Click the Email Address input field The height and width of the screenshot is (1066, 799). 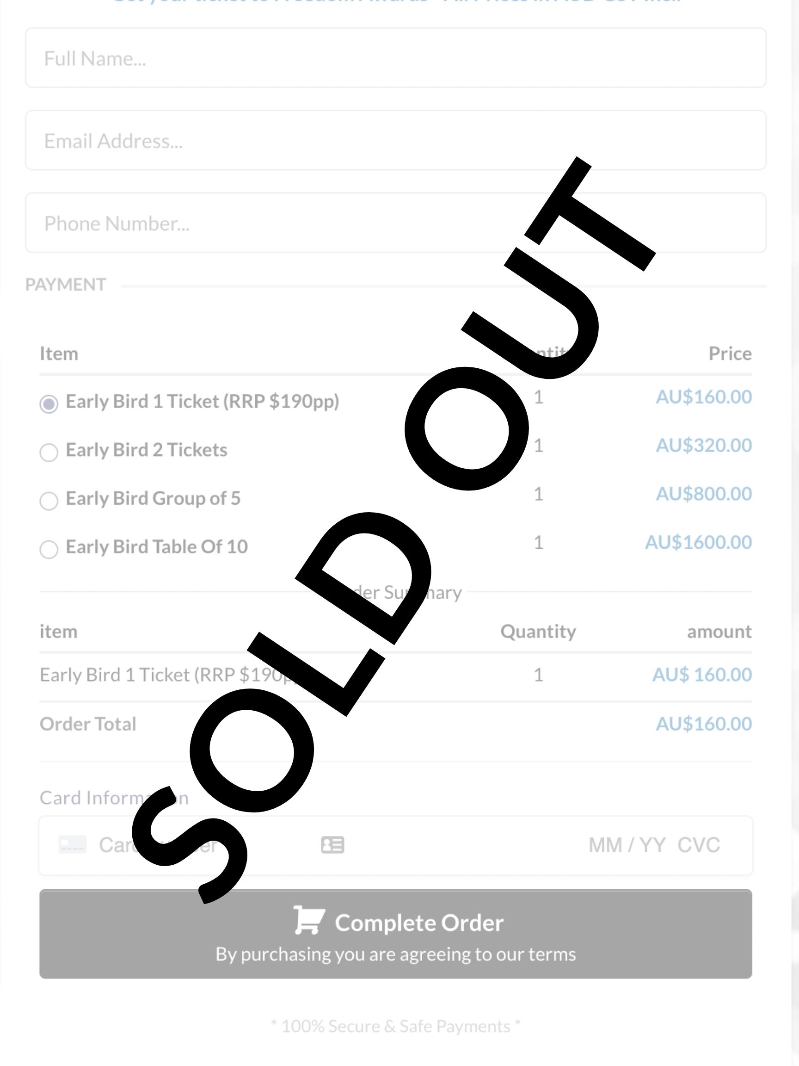pos(395,140)
